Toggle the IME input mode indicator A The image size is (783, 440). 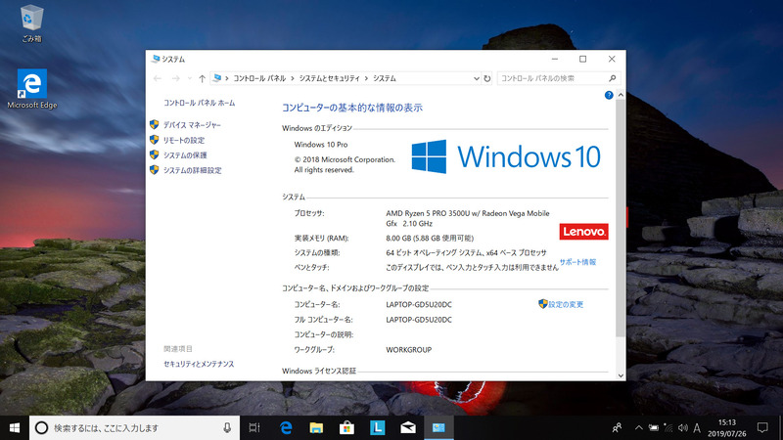click(x=697, y=427)
